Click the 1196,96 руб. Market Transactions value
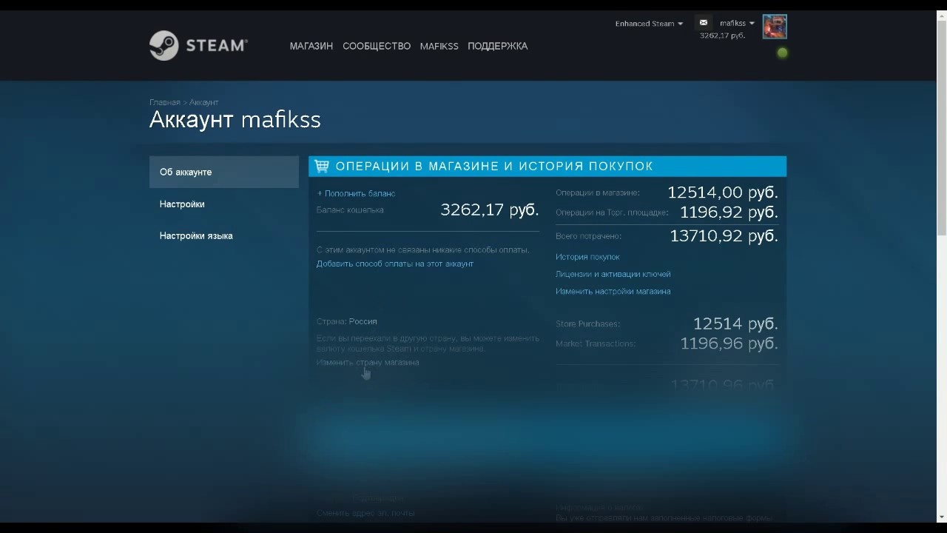The image size is (947, 533). 729,343
